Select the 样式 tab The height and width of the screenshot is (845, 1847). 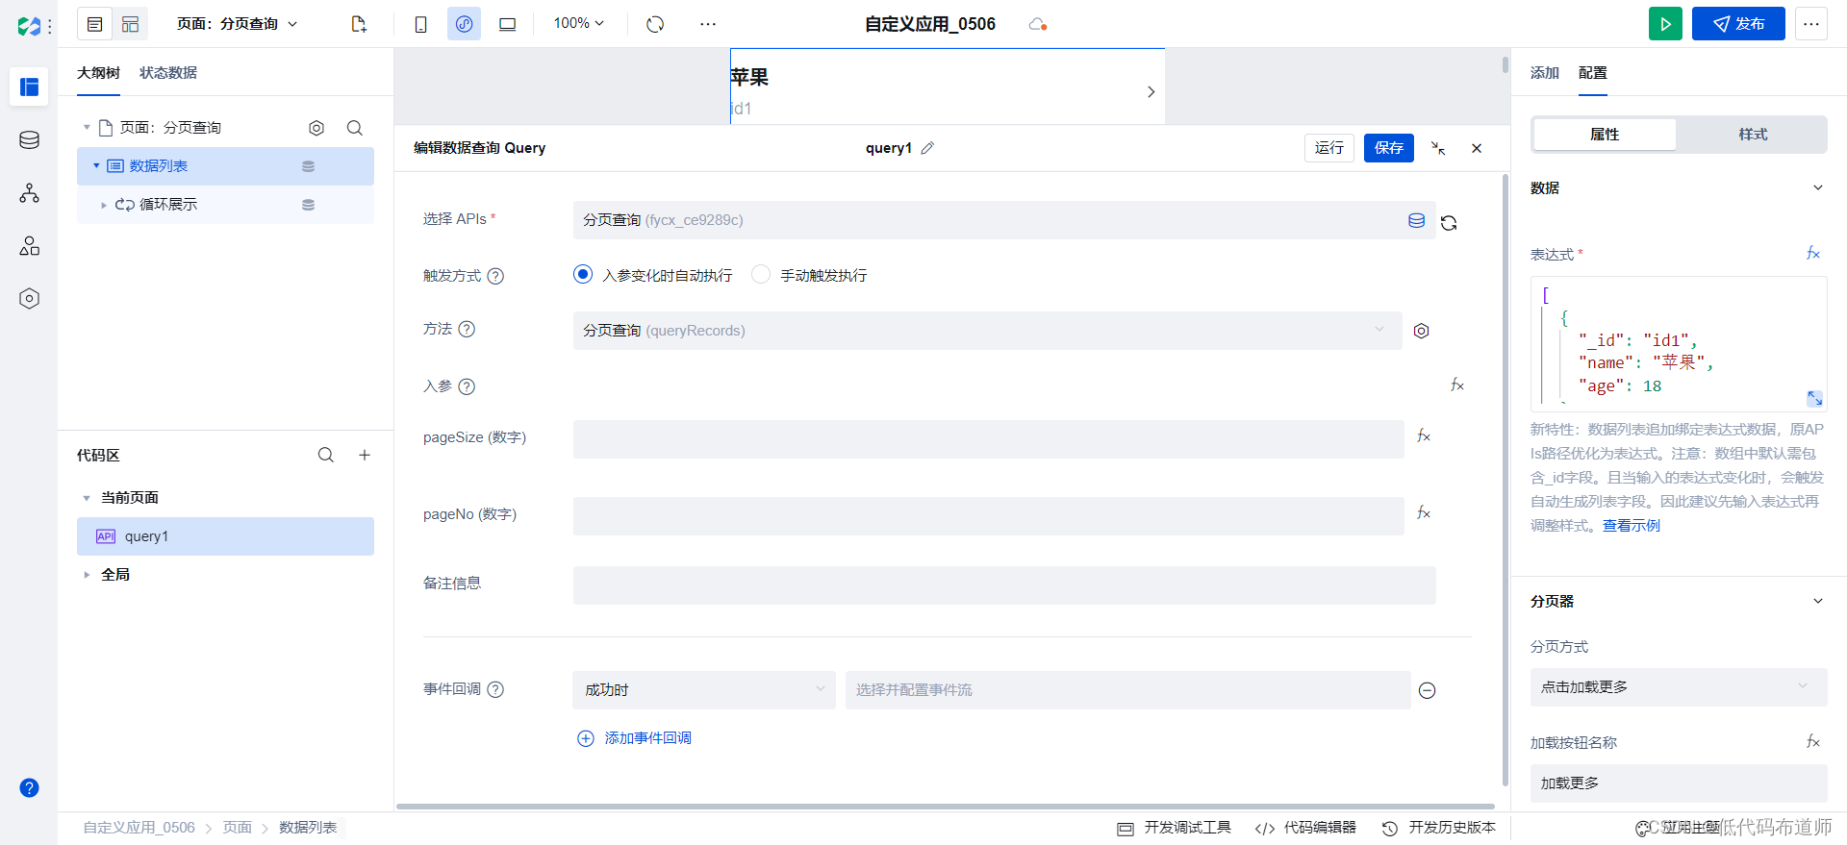[x=1753, y=135]
